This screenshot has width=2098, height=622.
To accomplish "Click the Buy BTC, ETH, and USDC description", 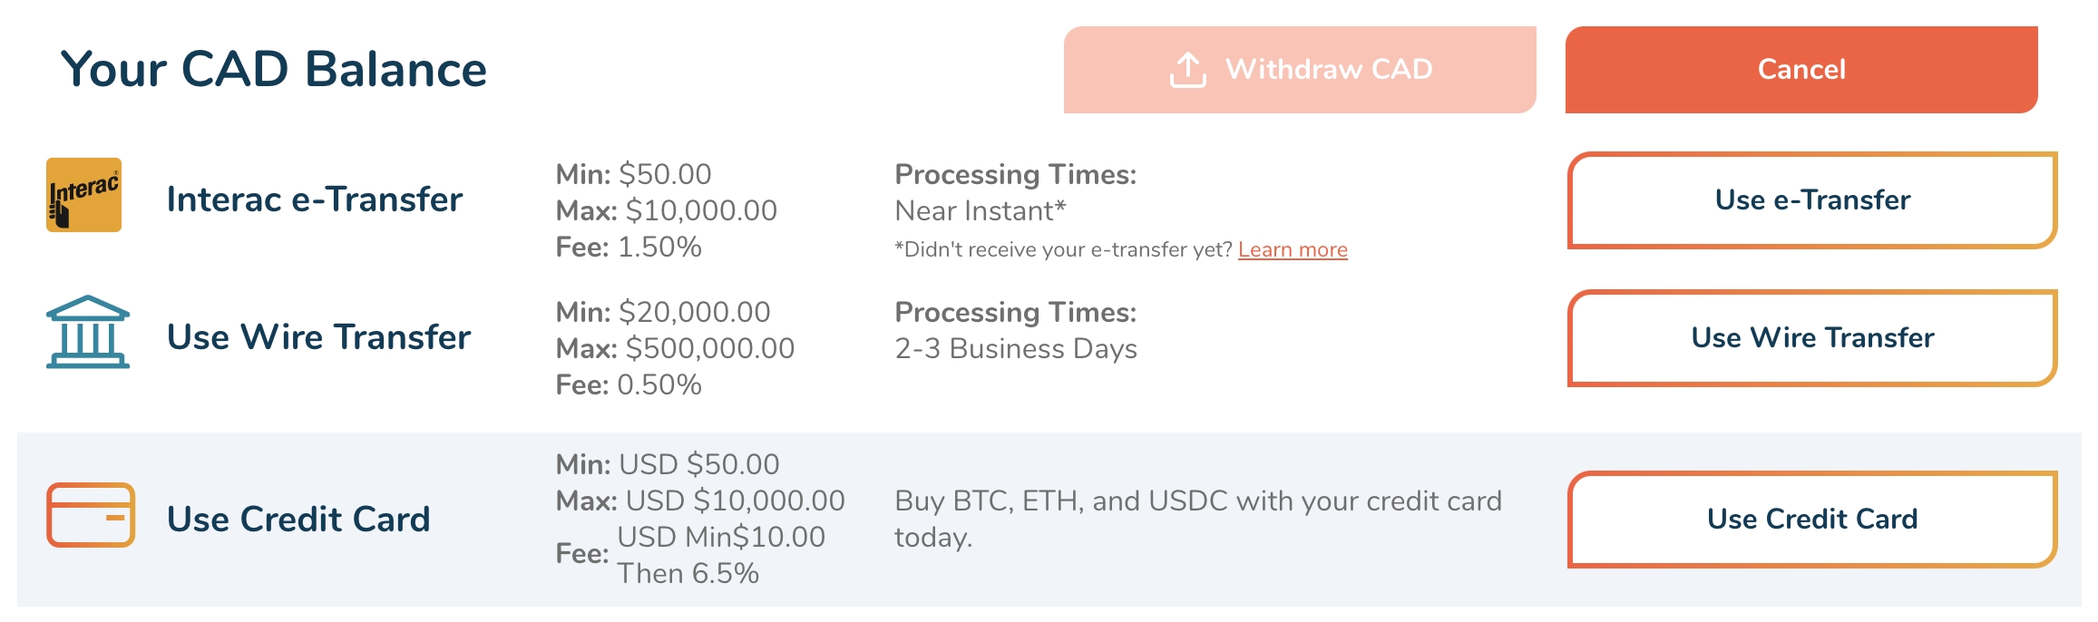I will pos(1198,519).
